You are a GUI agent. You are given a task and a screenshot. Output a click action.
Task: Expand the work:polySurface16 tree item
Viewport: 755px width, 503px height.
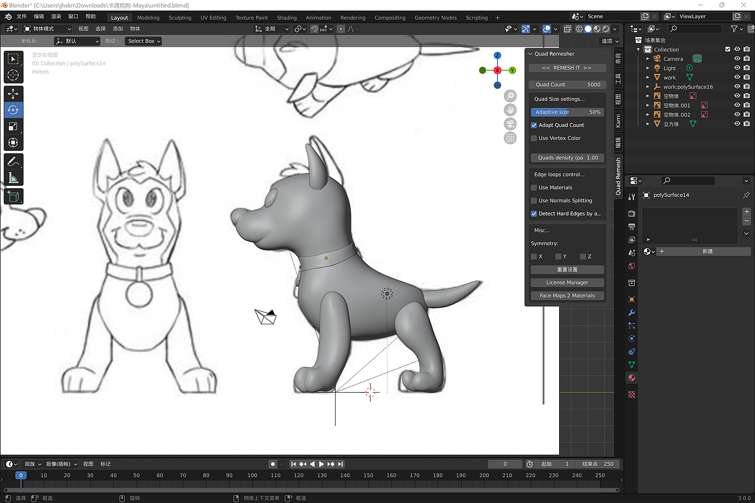[648, 87]
